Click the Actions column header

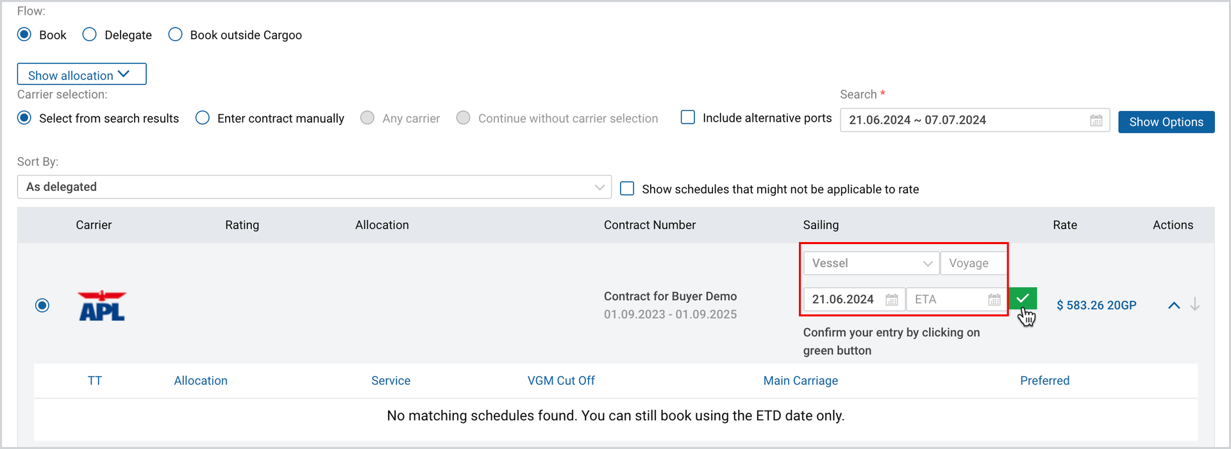tap(1173, 225)
